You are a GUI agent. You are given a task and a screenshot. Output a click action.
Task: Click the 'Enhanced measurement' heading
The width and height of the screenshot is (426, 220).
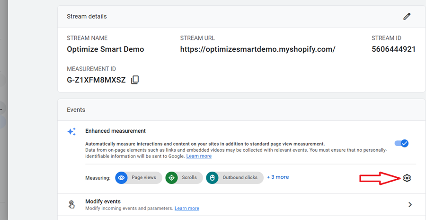pyautogui.click(x=115, y=131)
